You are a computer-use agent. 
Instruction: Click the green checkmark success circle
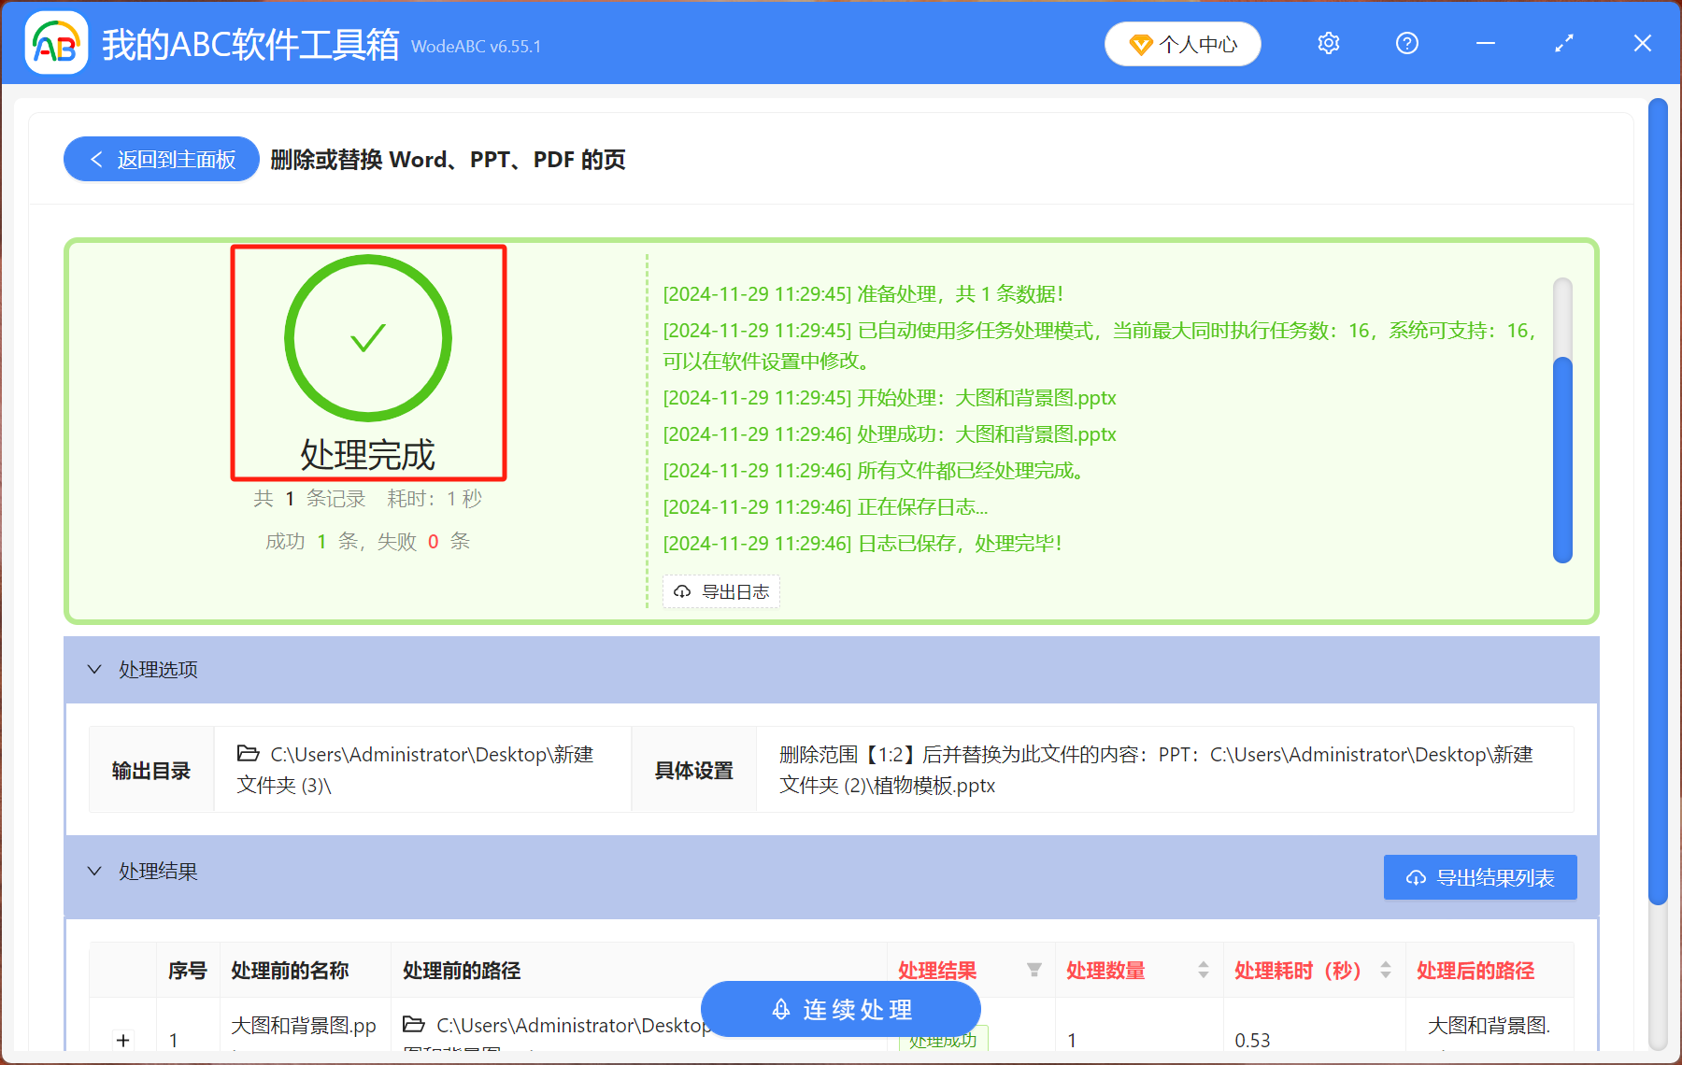[367, 337]
